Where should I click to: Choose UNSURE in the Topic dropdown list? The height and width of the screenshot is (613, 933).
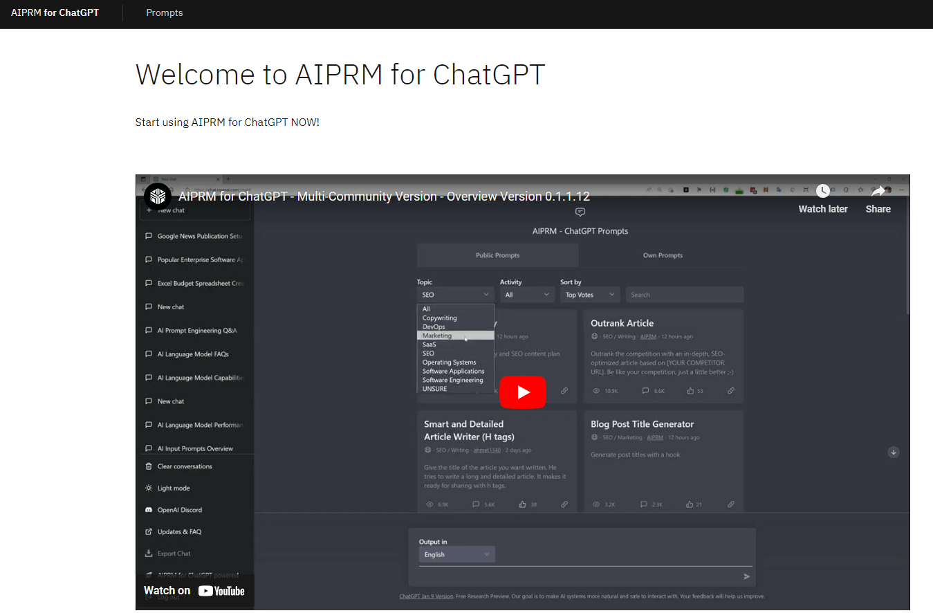[x=435, y=389]
